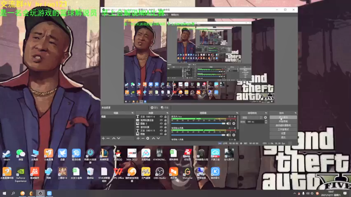Move selected source up in sources list

(x=154, y=138)
